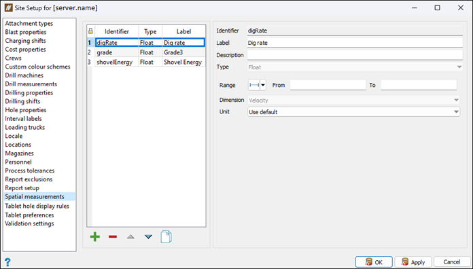The image size is (473, 269).
Task: Click the Dig rate label cell in table
Action: (x=183, y=43)
